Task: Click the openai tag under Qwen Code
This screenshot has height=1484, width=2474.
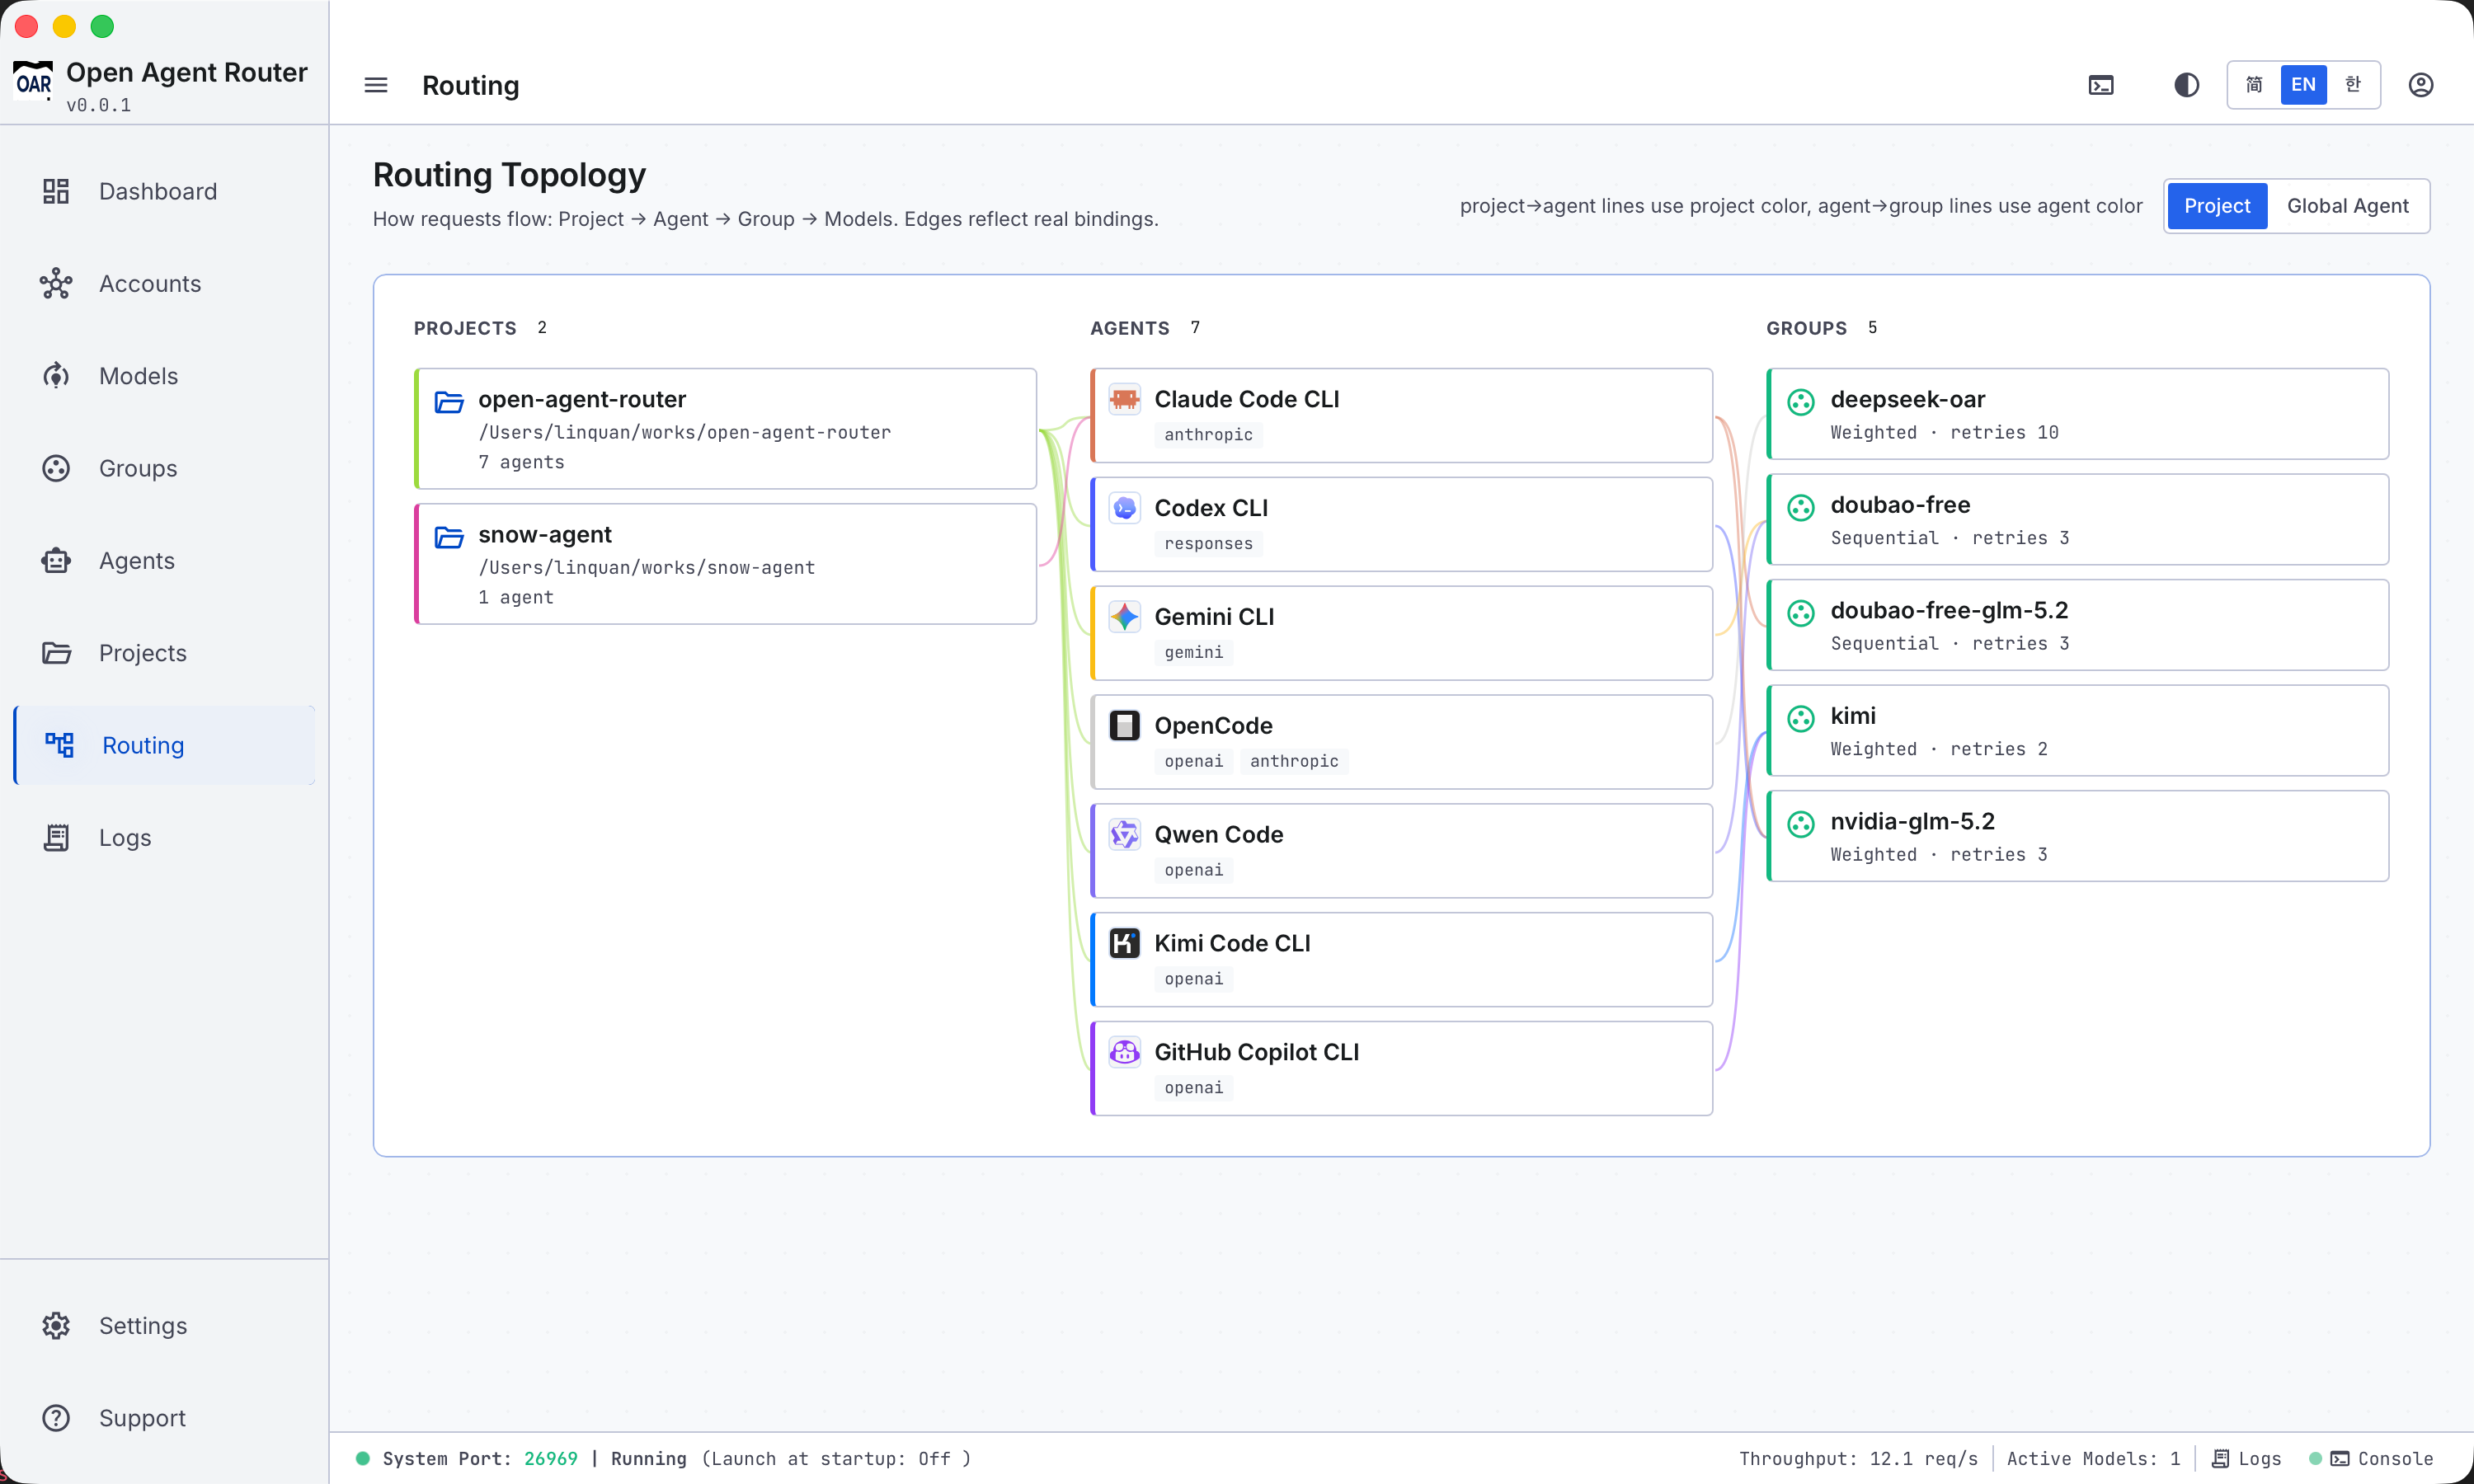Action: point(1193,871)
